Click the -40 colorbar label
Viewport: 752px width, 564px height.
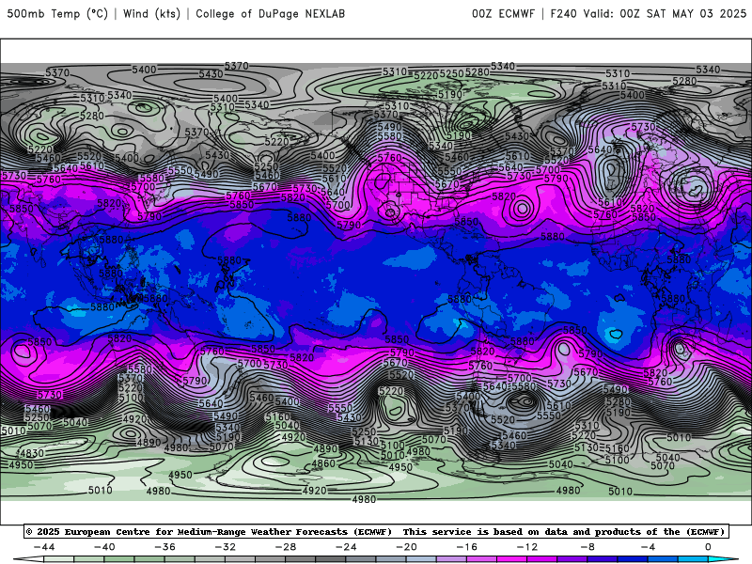click(x=104, y=547)
